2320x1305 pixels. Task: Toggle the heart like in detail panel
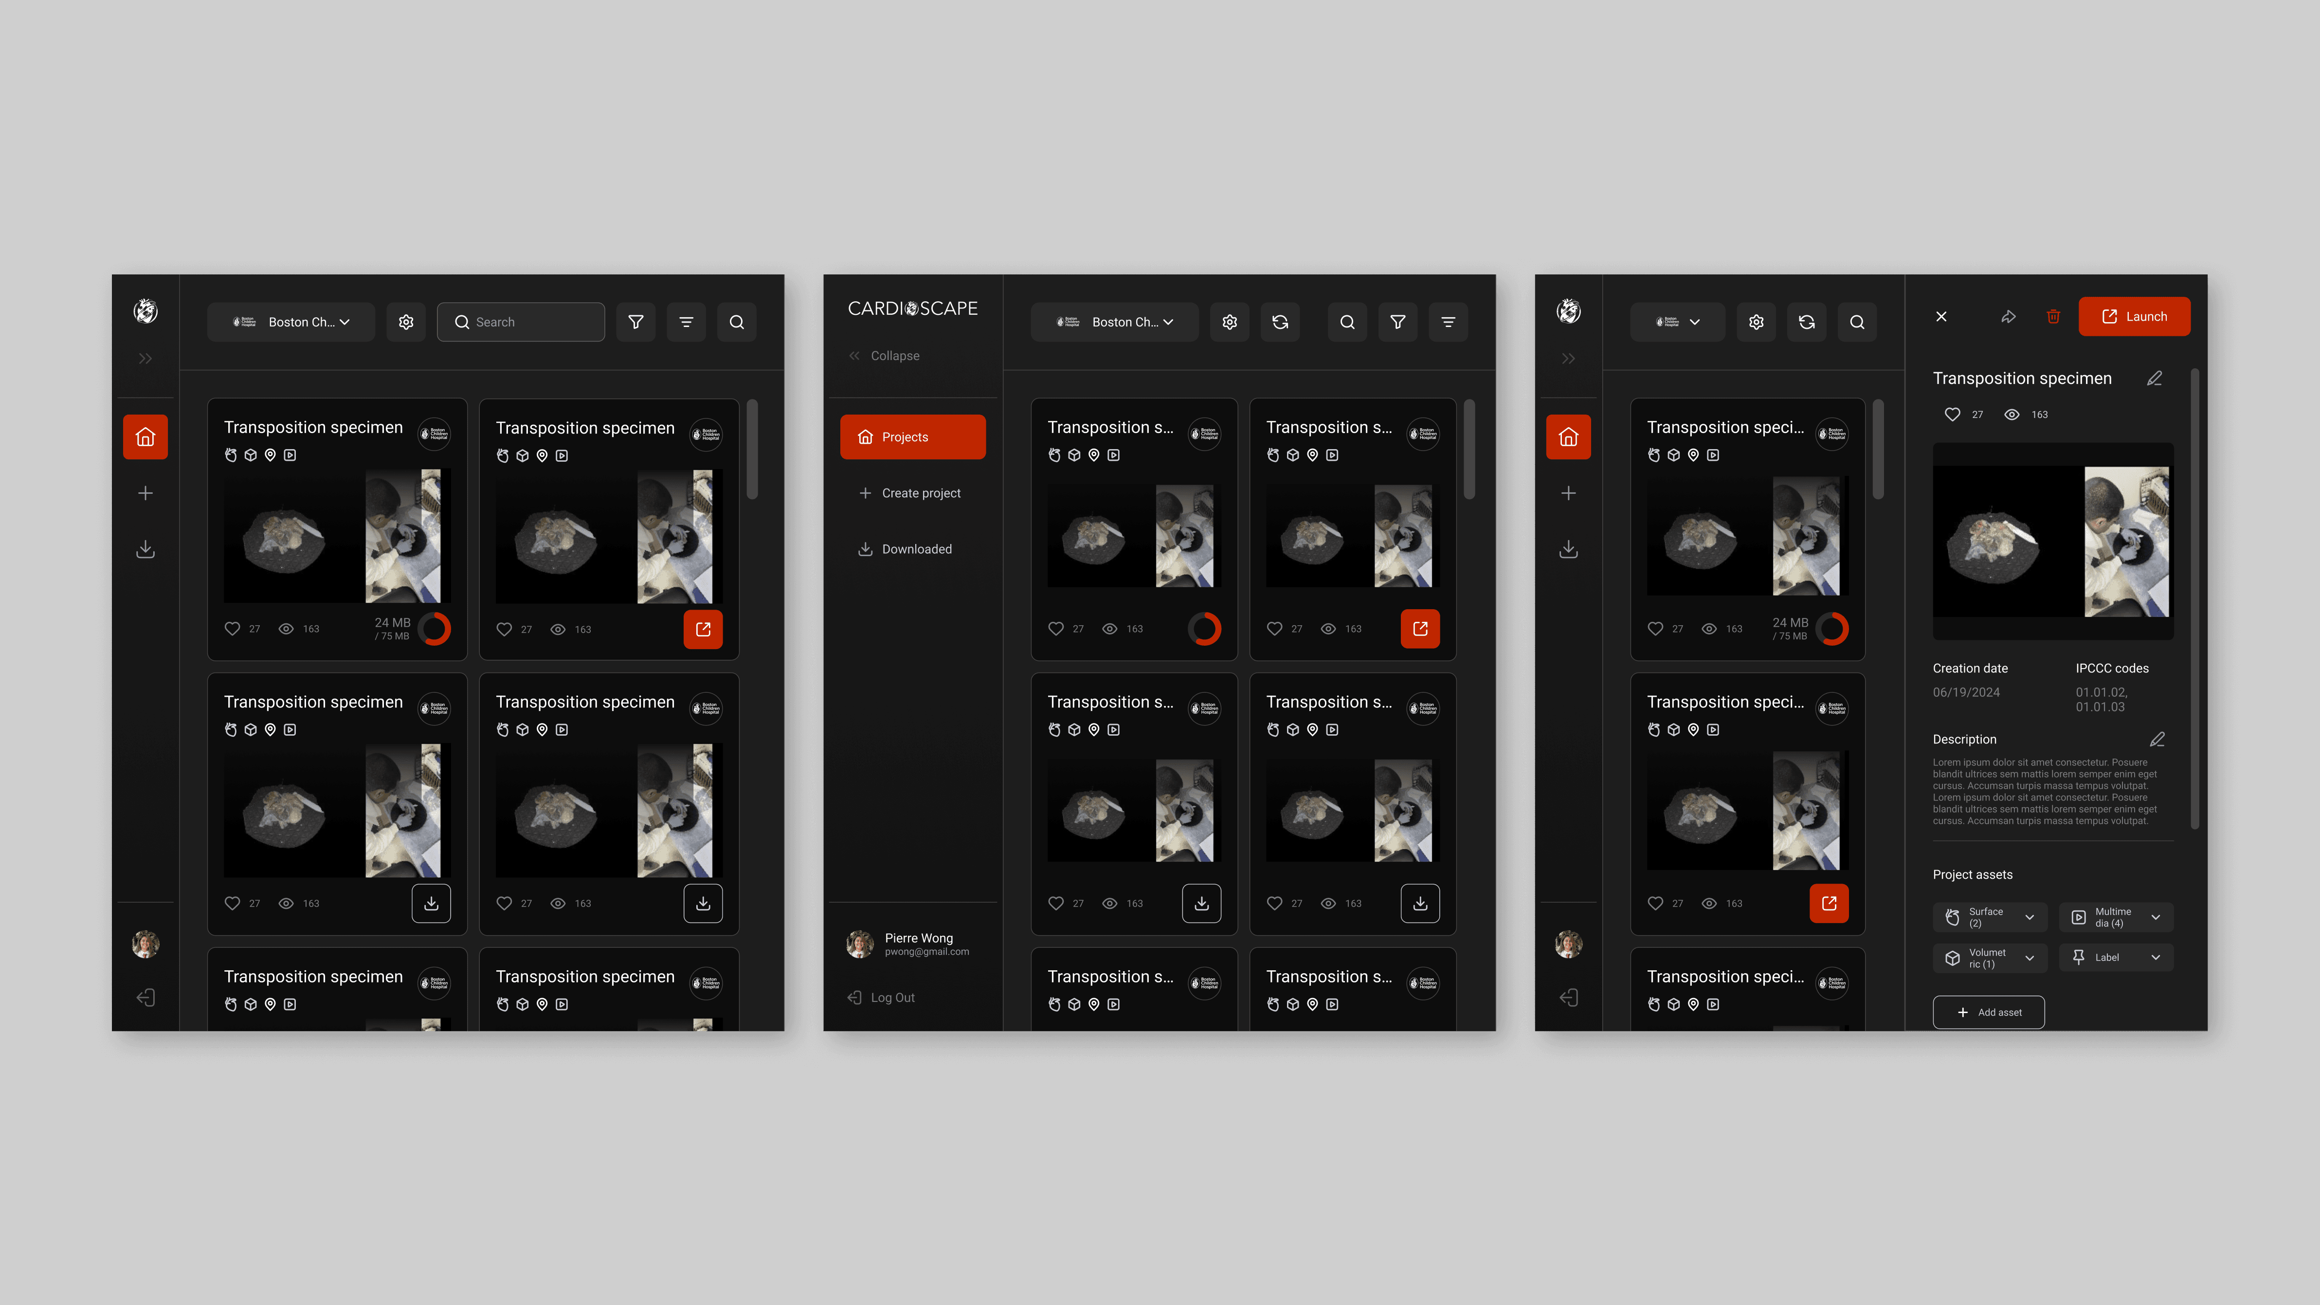1952,414
